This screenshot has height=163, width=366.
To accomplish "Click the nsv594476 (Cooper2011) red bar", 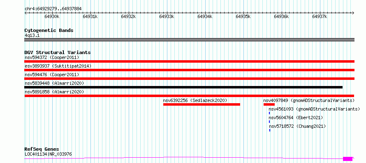I will point(189,79).
